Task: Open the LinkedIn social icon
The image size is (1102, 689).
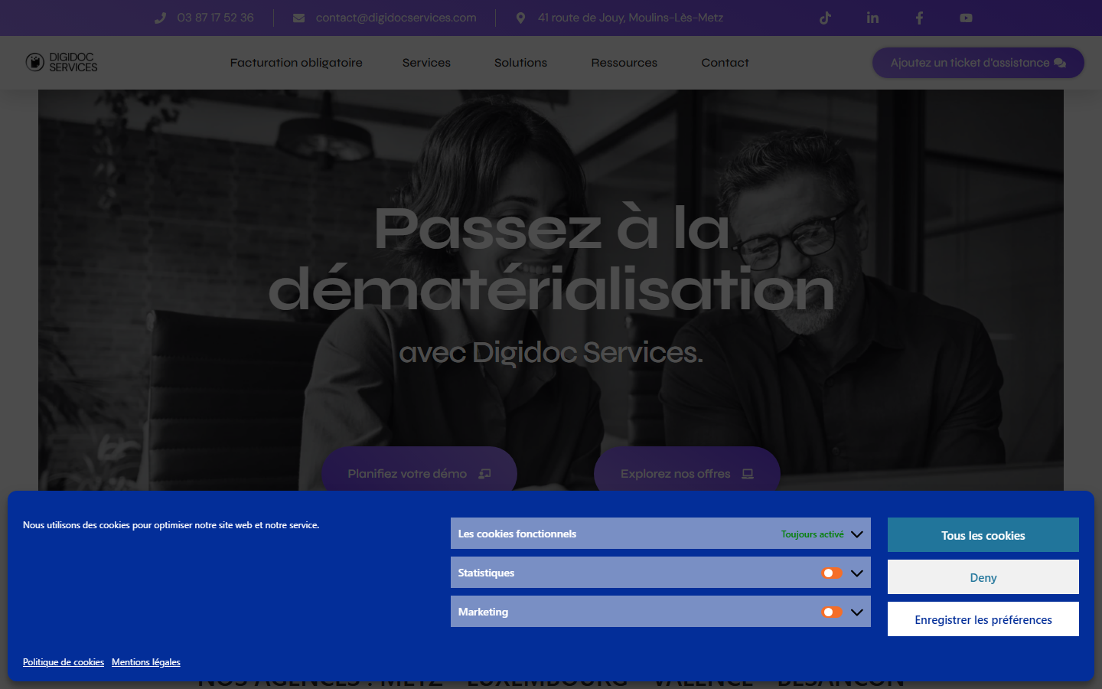Action: [x=872, y=18]
